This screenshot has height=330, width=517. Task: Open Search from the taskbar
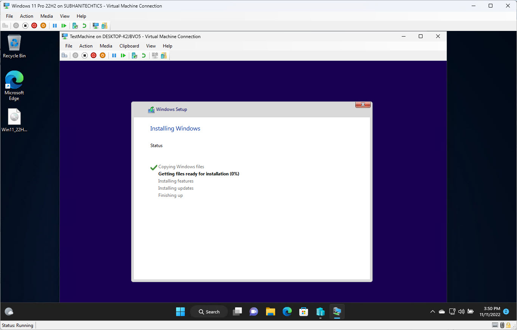click(x=209, y=312)
